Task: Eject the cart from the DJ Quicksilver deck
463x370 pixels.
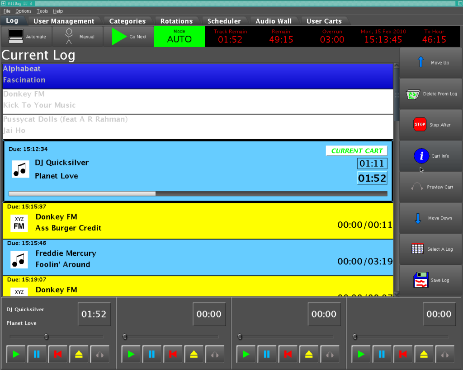Action: pyautogui.click(x=79, y=354)
